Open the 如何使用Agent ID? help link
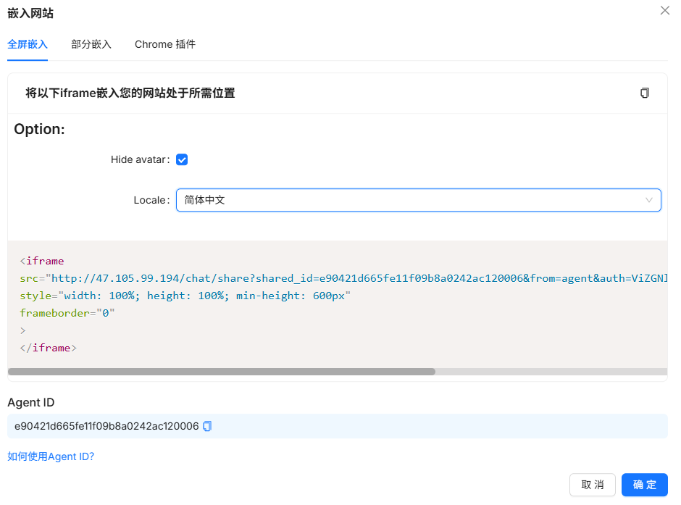681x505 pixels. pos(51,456)
